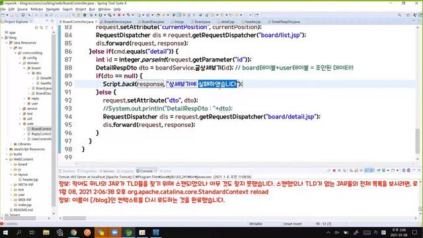423x238 pixels.
Task: Open the Refactor menu
Action: 37,9
